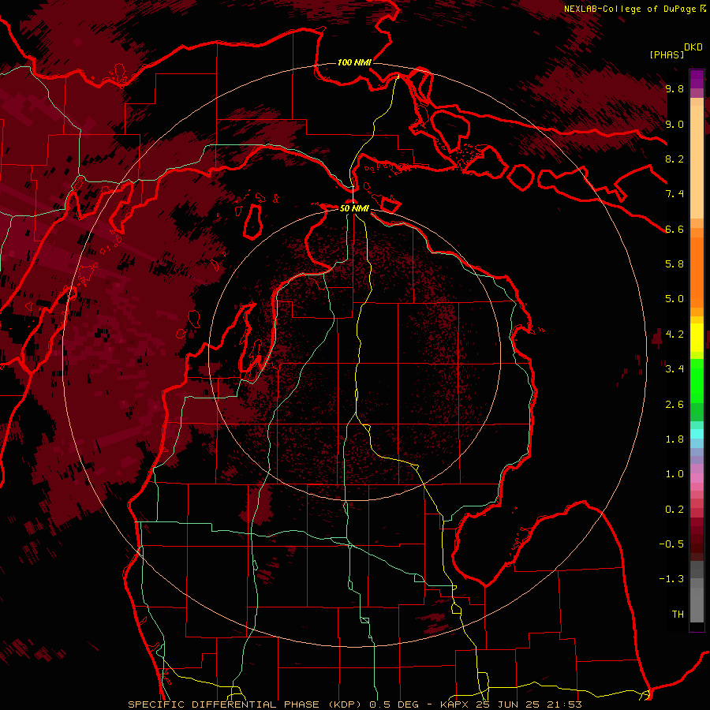Viewport: 710px width, 710px height.
Task: Click the cyan segment of color bar
Action: 697,434
